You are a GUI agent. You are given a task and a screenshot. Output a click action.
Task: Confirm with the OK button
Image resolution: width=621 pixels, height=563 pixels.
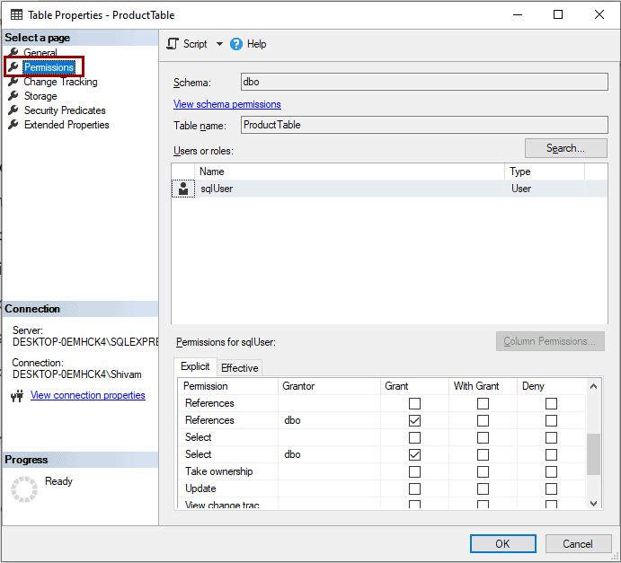tap(503, 544)
